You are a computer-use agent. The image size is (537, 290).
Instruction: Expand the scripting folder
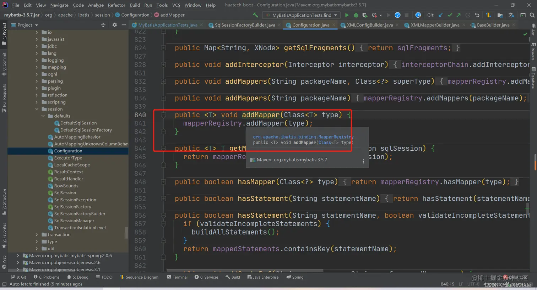37,102
